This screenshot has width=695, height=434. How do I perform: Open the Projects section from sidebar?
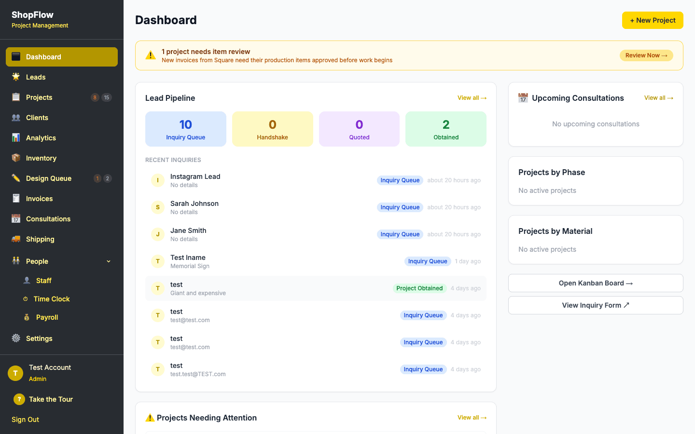coord(39,97)
